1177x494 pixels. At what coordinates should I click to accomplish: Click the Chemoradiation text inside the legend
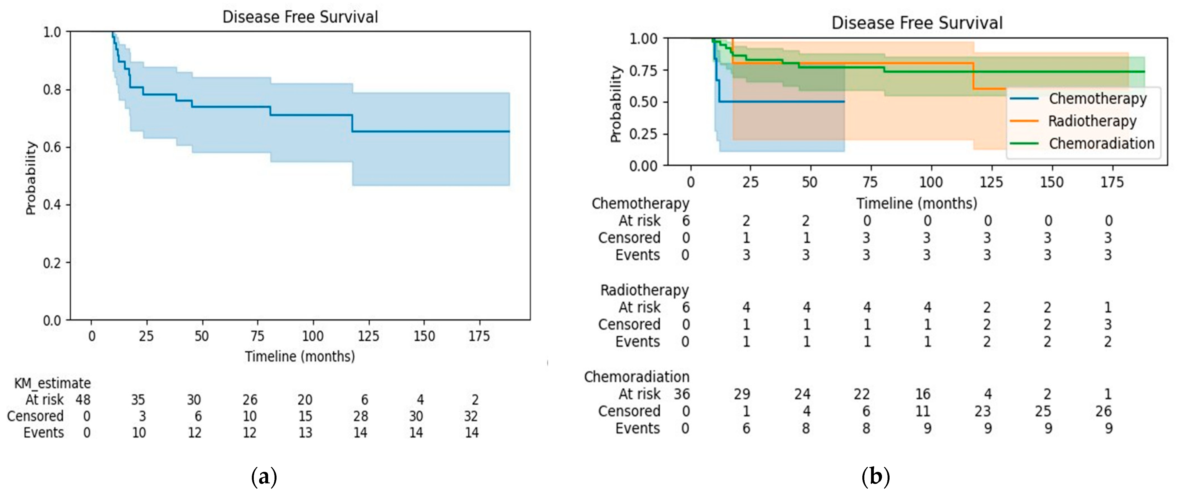click(1101, 143)
